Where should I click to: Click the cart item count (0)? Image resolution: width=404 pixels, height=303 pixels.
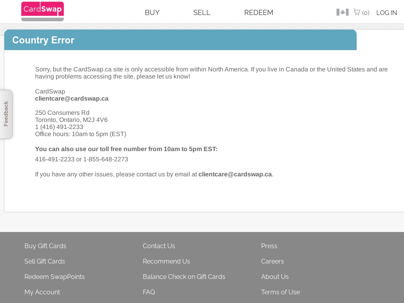(x=366, y=13)
